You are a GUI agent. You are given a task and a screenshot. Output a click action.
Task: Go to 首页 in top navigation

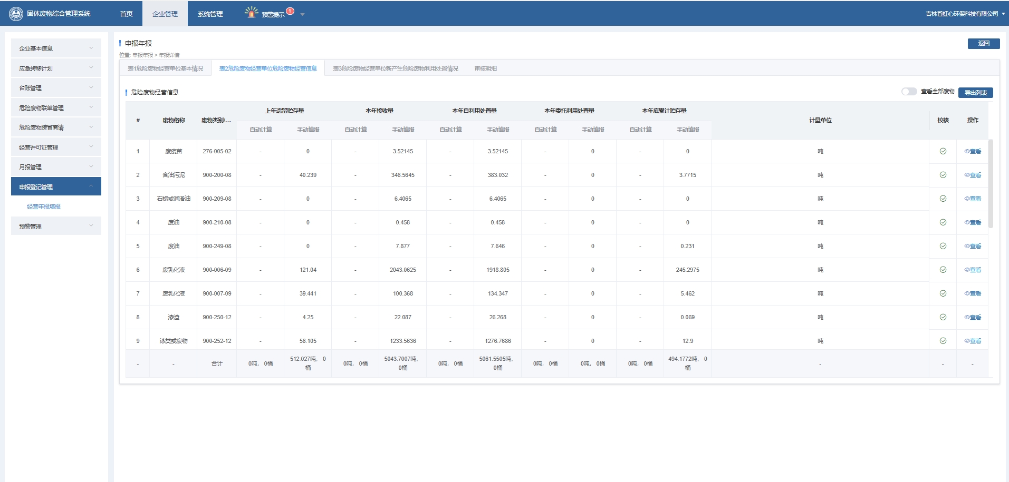coord(126,14)
